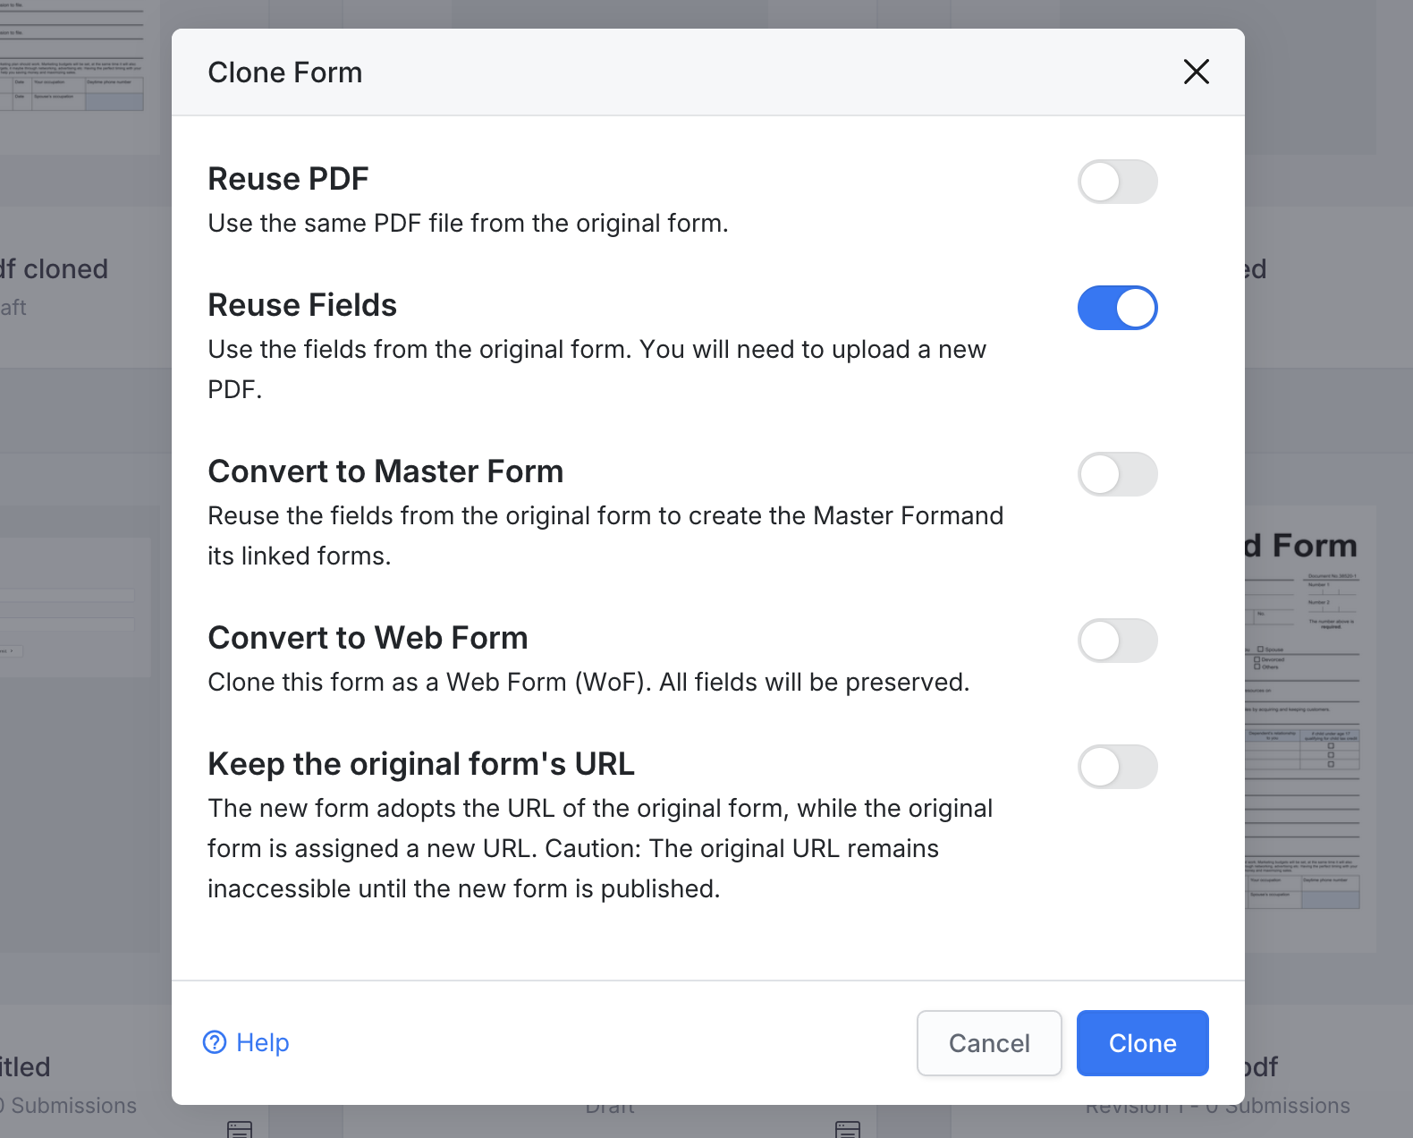Toggle Keep the original form's URL
This screenshot has width=1413, height=1138.
[x=1117, y=767]
